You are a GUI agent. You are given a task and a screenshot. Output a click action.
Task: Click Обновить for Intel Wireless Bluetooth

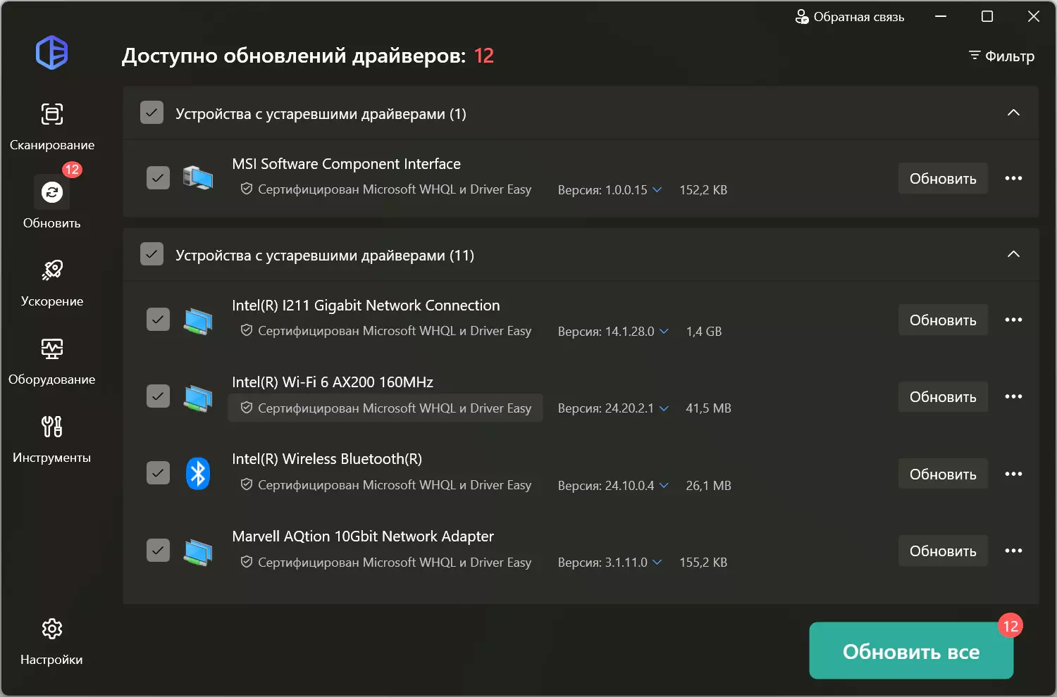pyautogui.click(x=943, y=475)
